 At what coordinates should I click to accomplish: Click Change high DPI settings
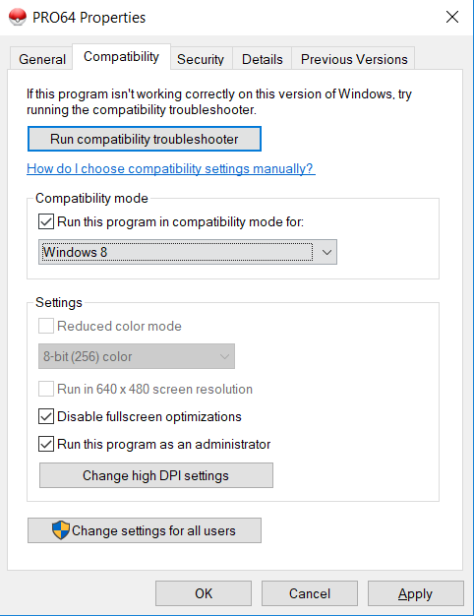[x=156, y=475]
